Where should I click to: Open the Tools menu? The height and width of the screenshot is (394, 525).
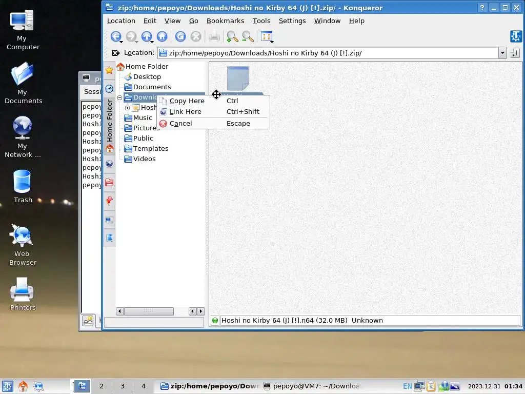(x=261, y=21)
